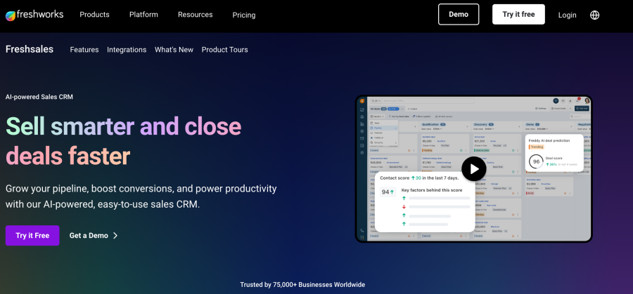Follow the Get a Demo link
Screen dimensions: 633x294
click(x=94, y=236)
